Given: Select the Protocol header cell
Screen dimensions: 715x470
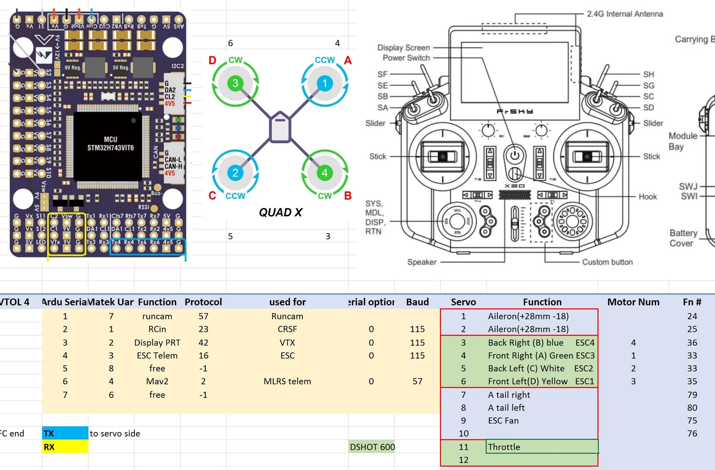Looking at the screenshot, I should pos(203,302).
